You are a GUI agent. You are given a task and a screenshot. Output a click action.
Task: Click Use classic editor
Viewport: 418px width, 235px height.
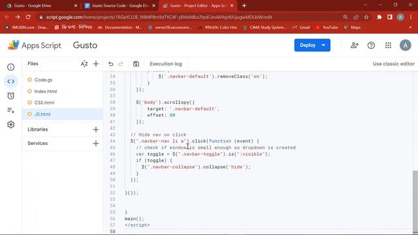pos(393,64)
